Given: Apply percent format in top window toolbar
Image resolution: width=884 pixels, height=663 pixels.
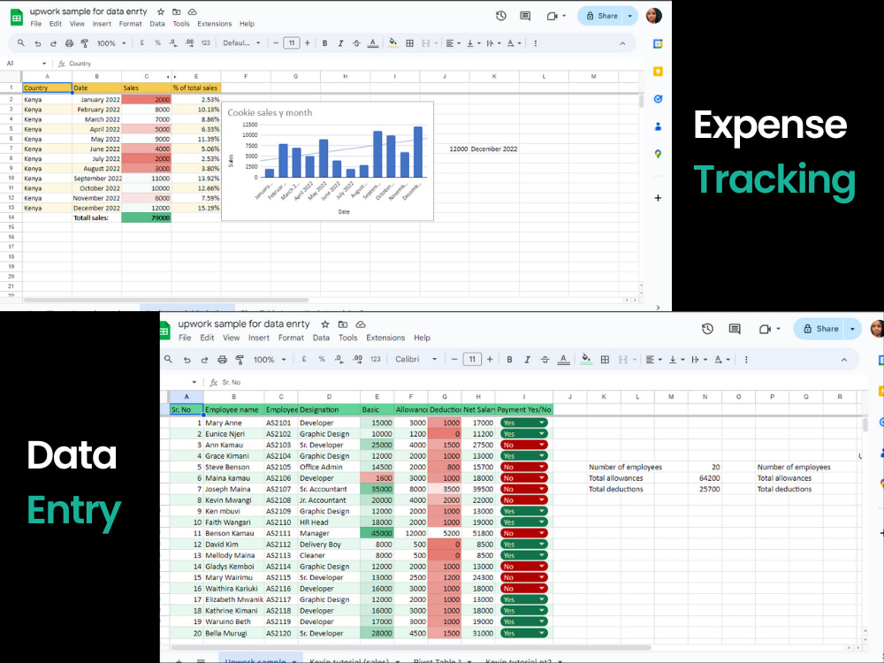Looking at the screenshot, I should click(x=157, y=42).
